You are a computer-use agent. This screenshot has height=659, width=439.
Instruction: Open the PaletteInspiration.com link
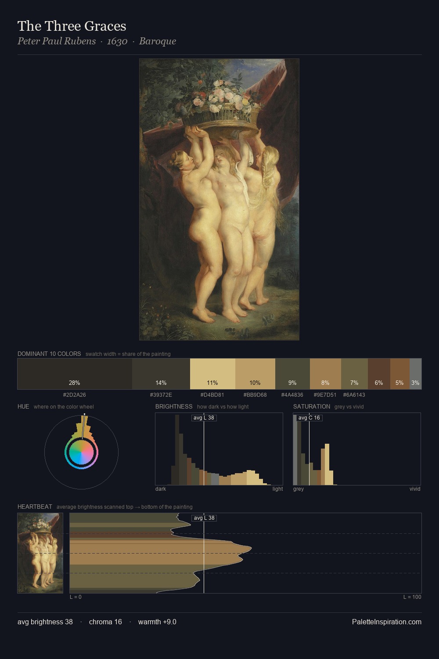(x=387, y=622)
